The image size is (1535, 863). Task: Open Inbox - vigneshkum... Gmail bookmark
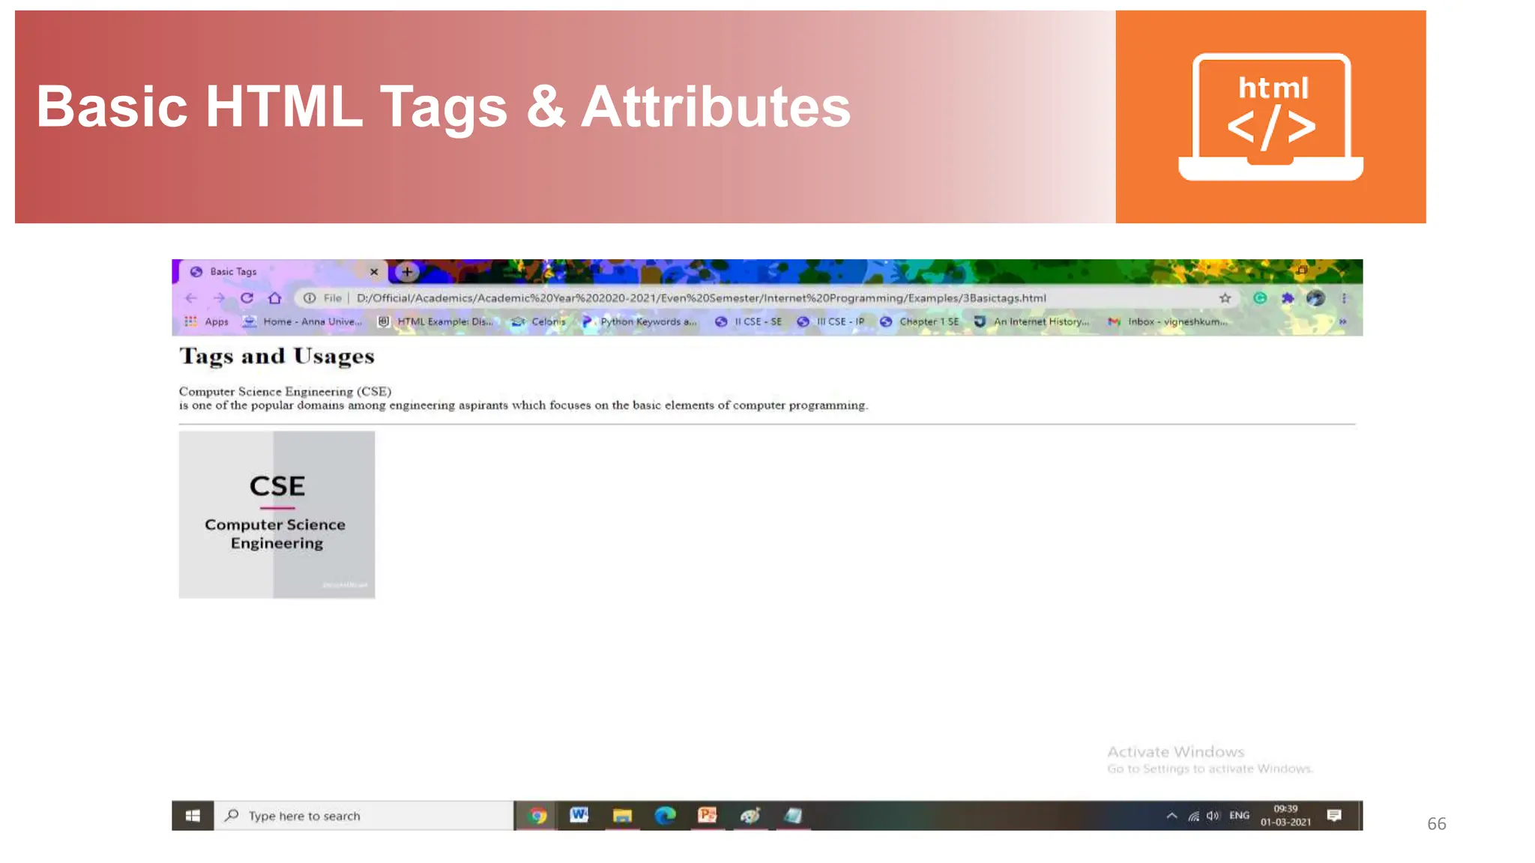tap(1168, 322)
